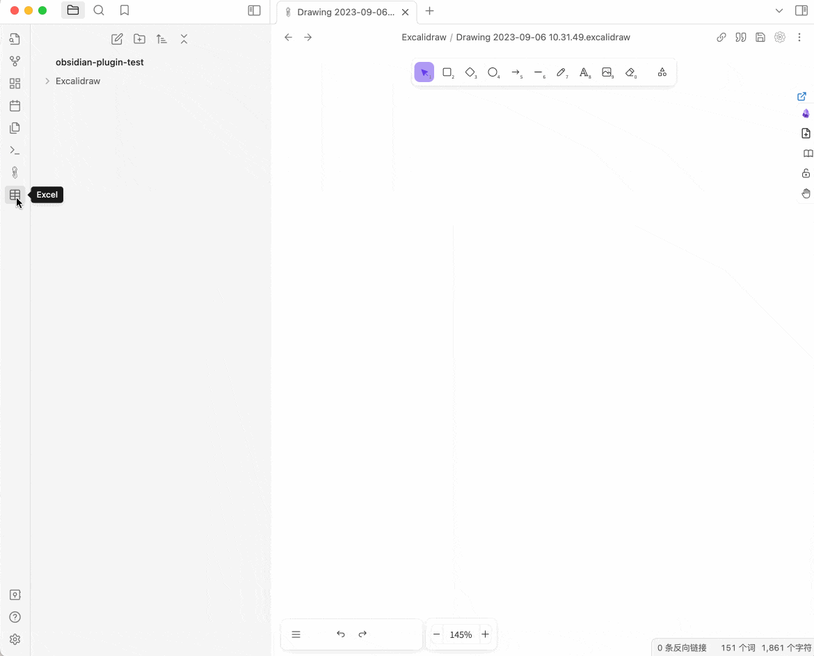Open the Excalidraw hamburger menu
This screenshot has height=656, width=814.
pyautogui.click(x=296, y=634)
